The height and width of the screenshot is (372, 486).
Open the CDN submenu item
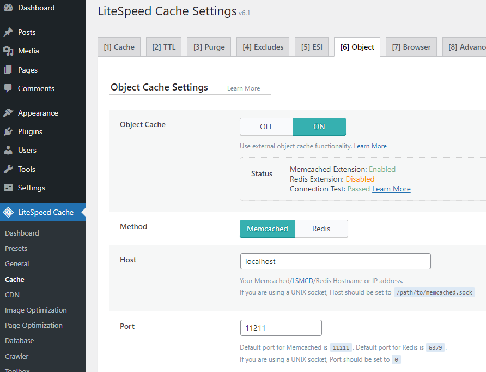(13, 295)
